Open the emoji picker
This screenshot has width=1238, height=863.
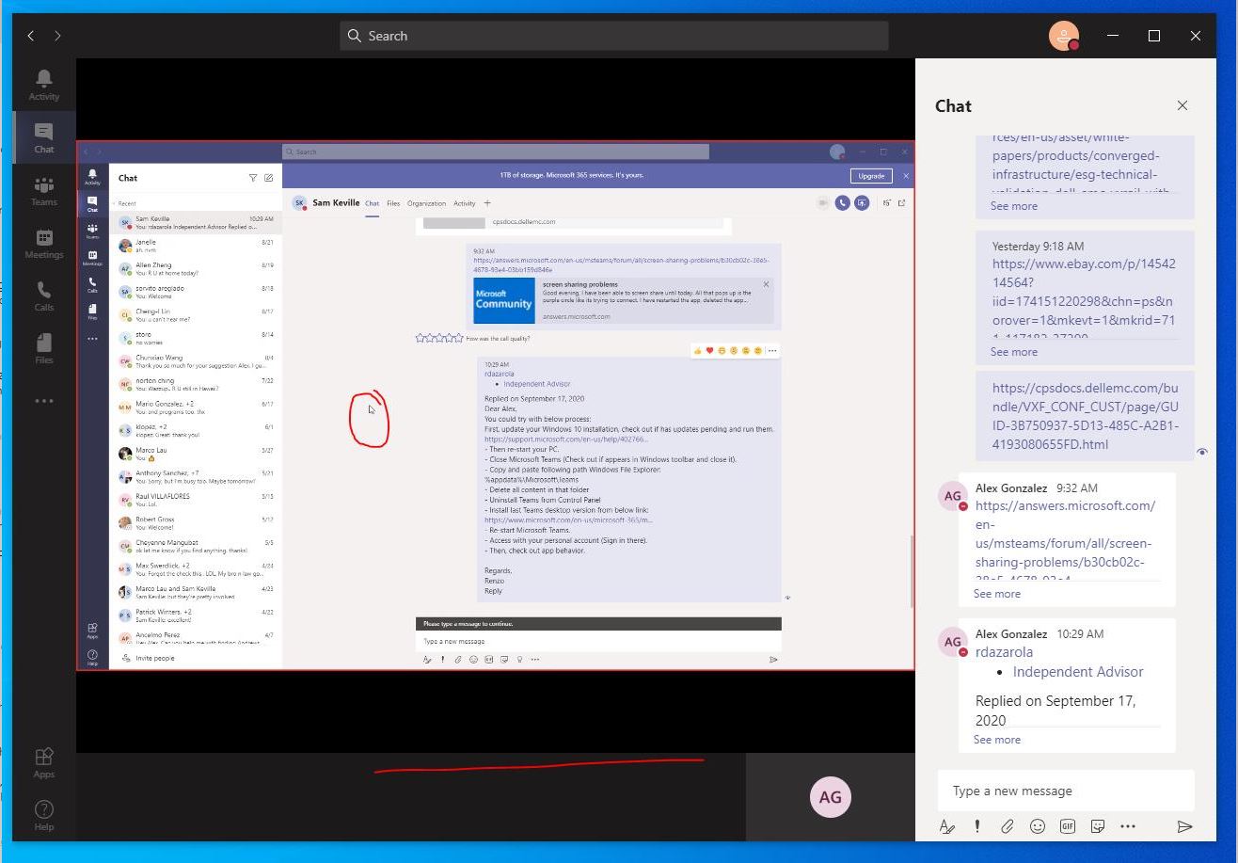pyautogui.click(x=1038, y=826)
